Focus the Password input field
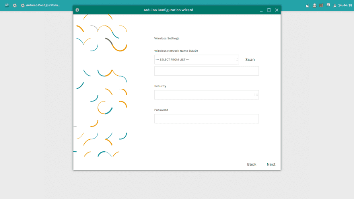Screen dimensions: 354x199 click(206, 119)
